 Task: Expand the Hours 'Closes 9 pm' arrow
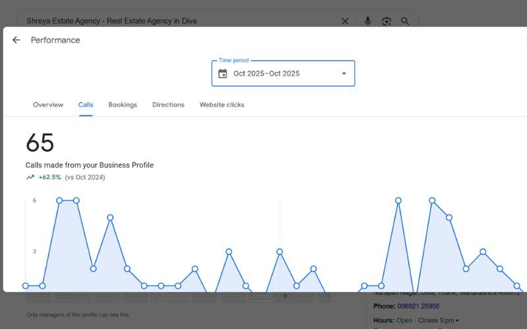coord(457,321)
